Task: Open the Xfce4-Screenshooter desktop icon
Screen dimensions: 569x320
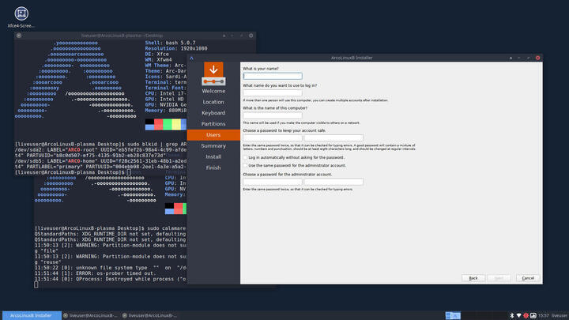Action: click(x=21, y=17)
